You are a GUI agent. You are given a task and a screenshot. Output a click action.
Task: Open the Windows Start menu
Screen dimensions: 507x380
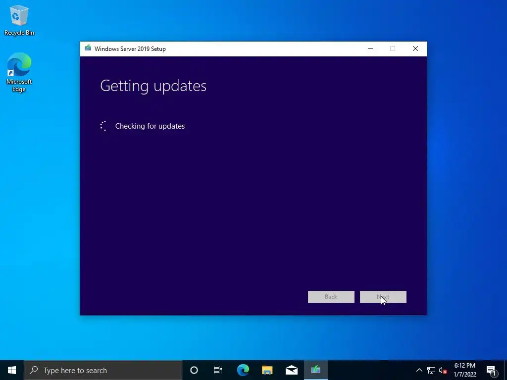[12, 370]
